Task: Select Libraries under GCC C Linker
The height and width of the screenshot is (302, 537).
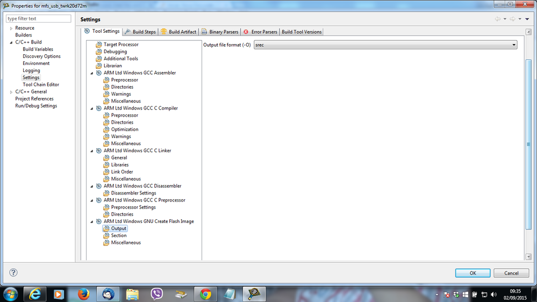Action: click(120, 164)
